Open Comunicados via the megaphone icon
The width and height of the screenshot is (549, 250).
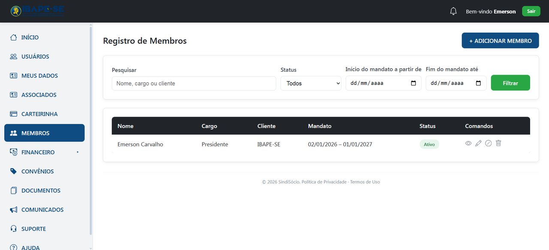[14, 210]
